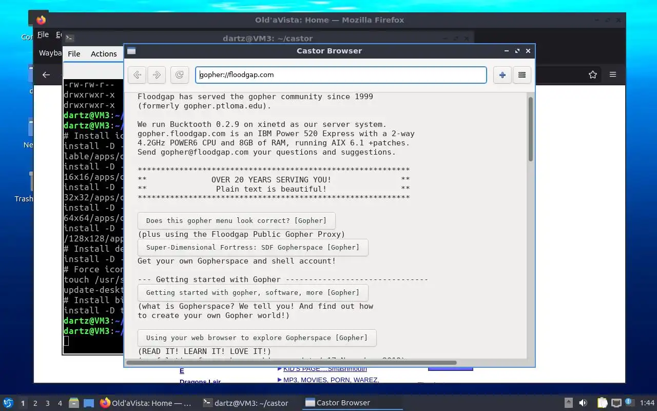Click the 'Plain text is beautiful!' line
Viewport: 657px width, 411px height.
tap(271, 189)
